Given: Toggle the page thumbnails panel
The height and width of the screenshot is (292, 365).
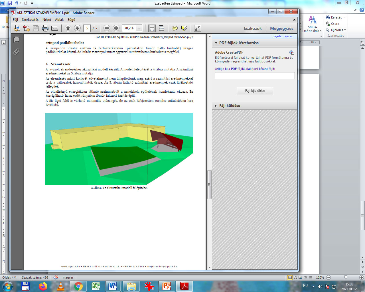Looking at the screenshot, I should (x=17, y=39).
